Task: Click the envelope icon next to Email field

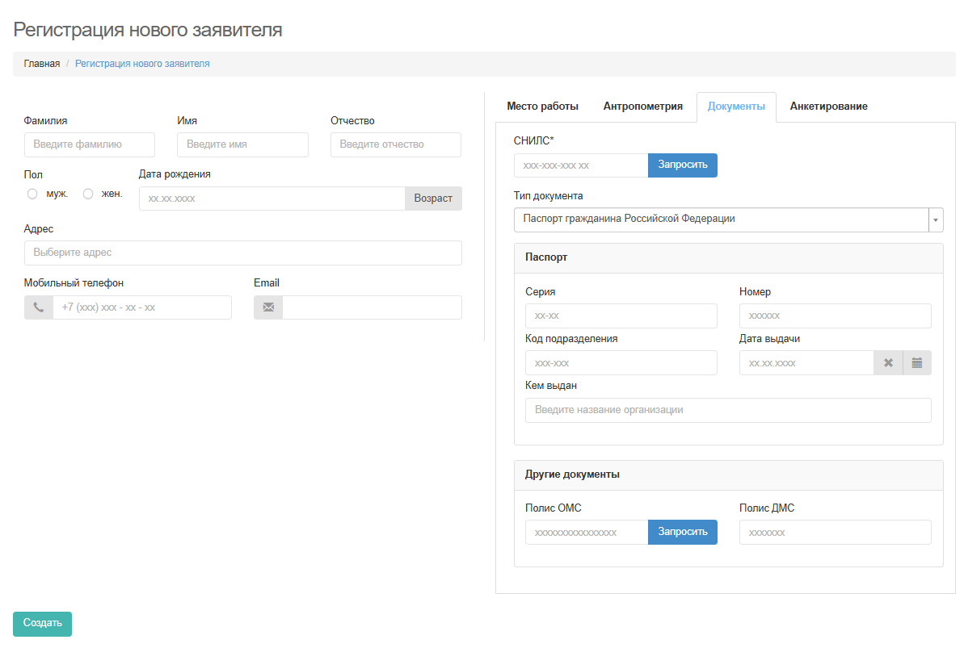Action: [268, 307]
